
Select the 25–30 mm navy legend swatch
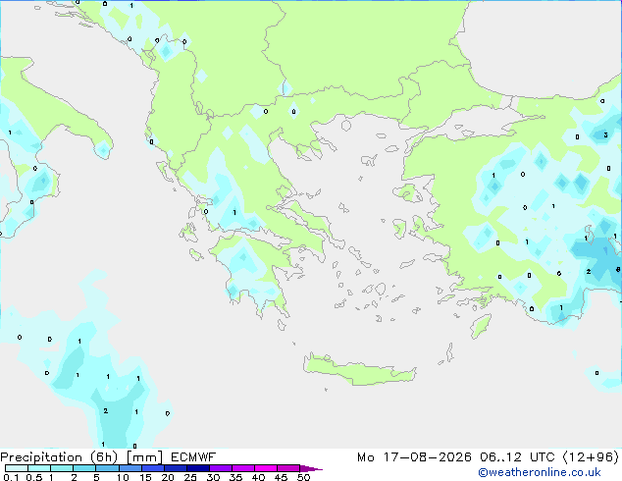pos(197,468)
